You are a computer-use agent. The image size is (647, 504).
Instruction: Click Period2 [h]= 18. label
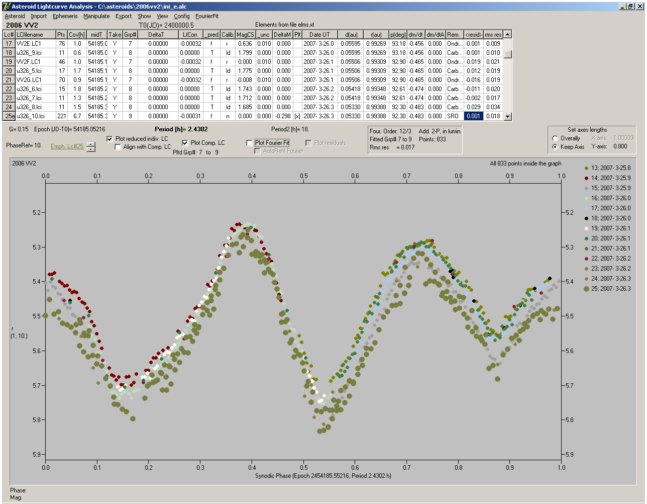tap(290, 129)
